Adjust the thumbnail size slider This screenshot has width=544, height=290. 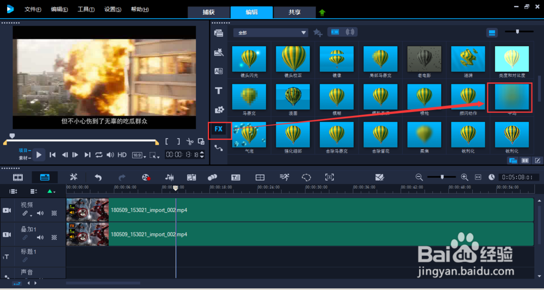[519, 32]
